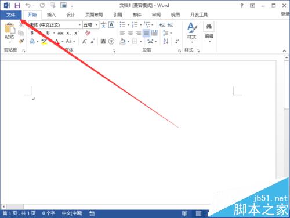Customize quick access toolbar dropdown
290x218 pixels.
[x=72, y=6]
